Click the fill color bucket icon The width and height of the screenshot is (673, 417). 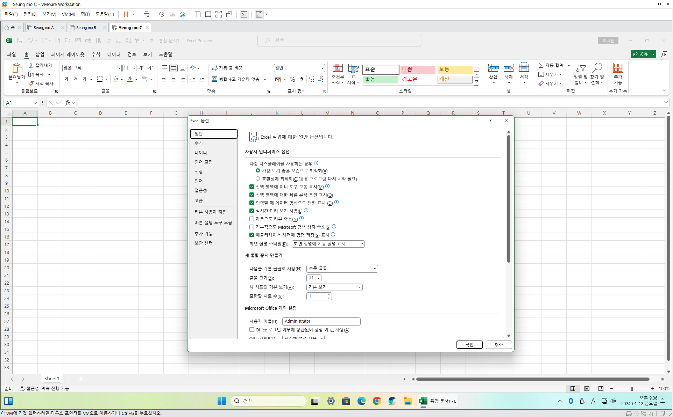coord(115,79)
